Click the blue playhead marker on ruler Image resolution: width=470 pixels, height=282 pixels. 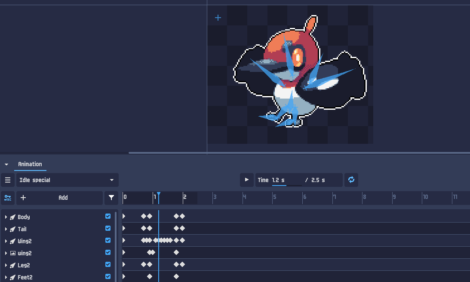point(159,194)
